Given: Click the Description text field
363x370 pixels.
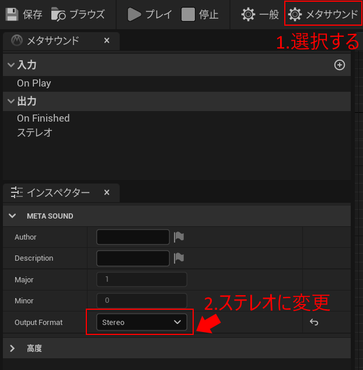Looking at the screenshot, I should (133, 258).
